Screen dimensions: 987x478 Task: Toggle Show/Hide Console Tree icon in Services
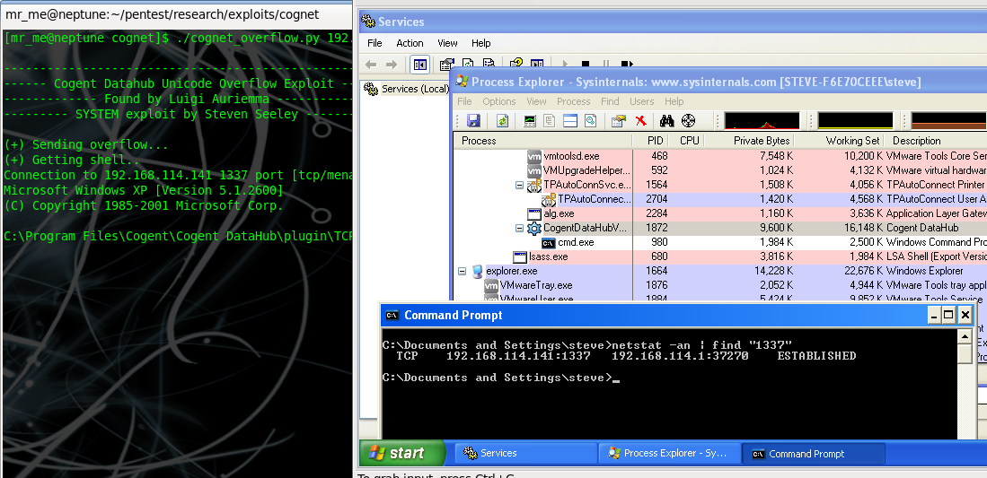(x=419, y=65)
